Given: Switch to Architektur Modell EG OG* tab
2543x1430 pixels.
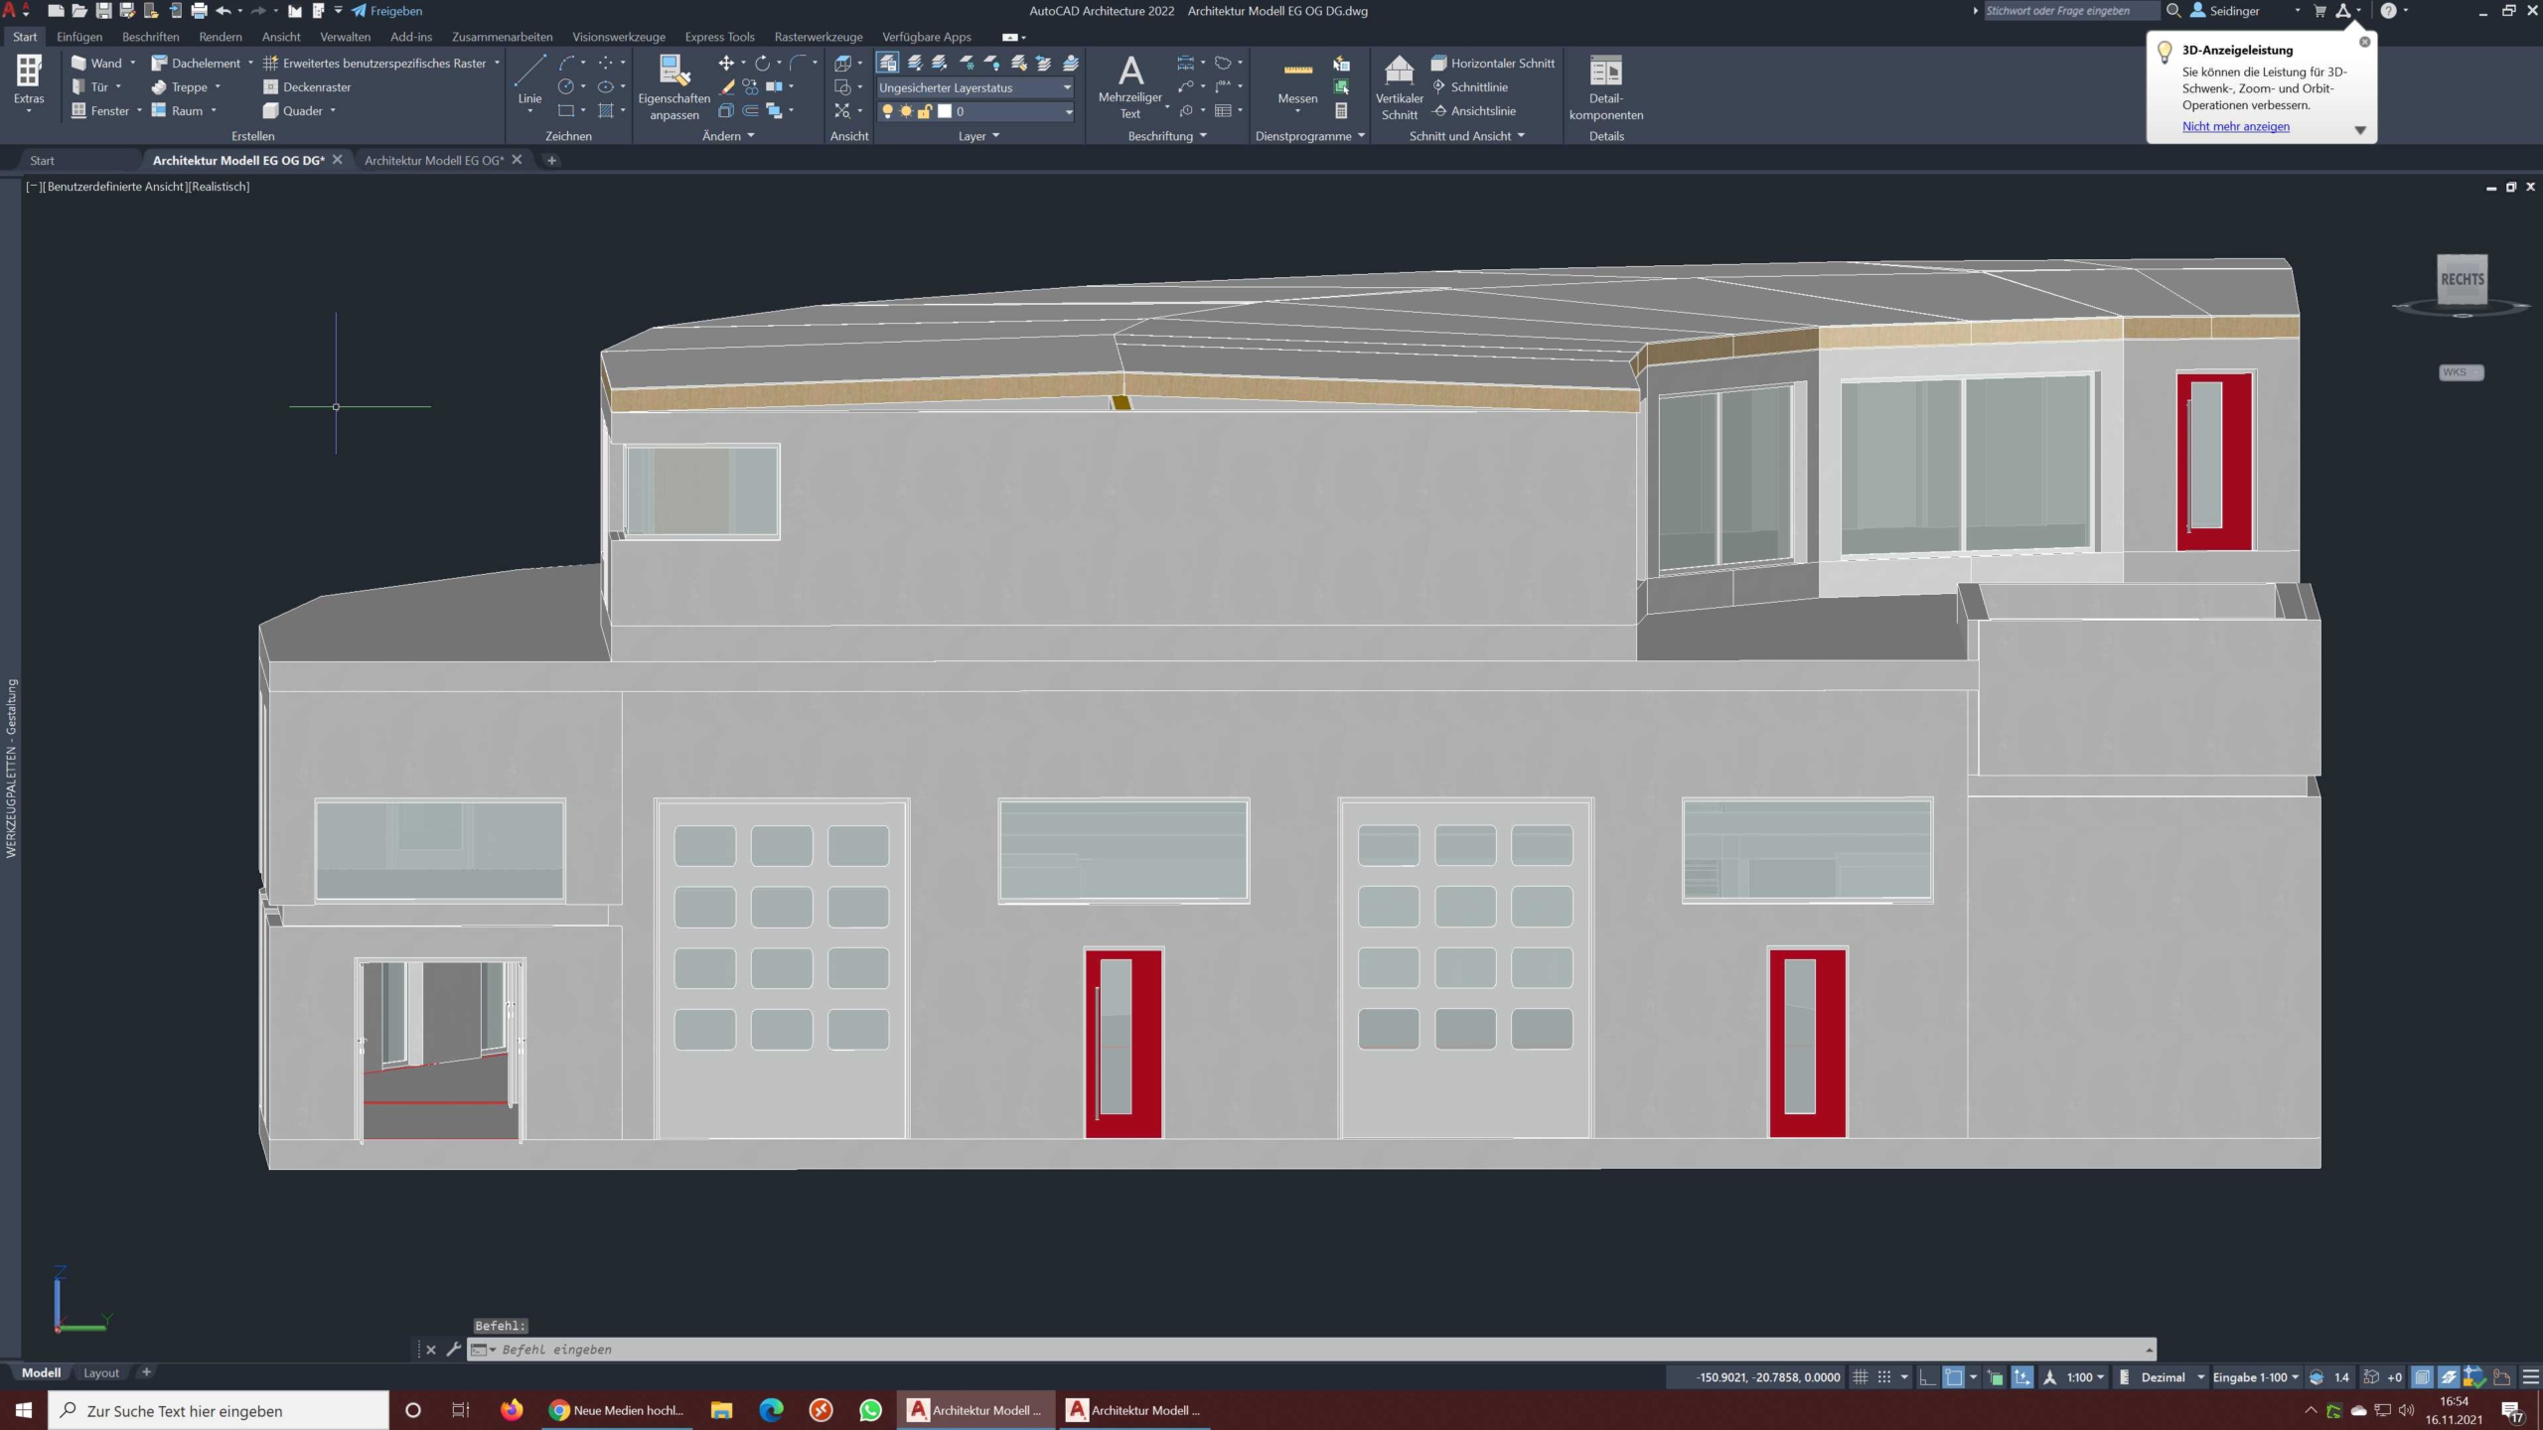Looking at the screenshot, I should pyautogui.click(x=434, y=160).
